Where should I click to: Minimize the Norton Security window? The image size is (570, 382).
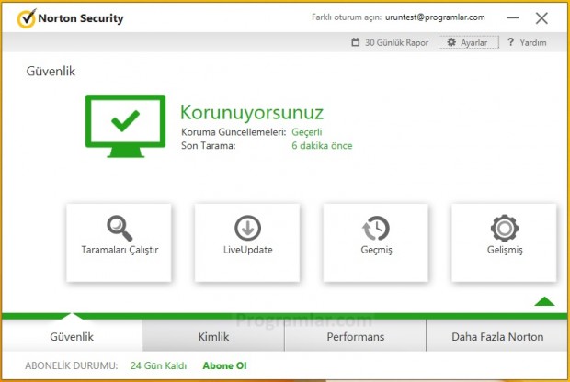coord(513,17)
